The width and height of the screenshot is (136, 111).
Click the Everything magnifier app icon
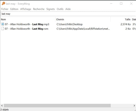(x=3, y=4)
